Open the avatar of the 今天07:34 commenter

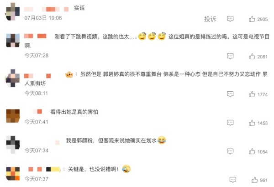click(x=13, y=145)
